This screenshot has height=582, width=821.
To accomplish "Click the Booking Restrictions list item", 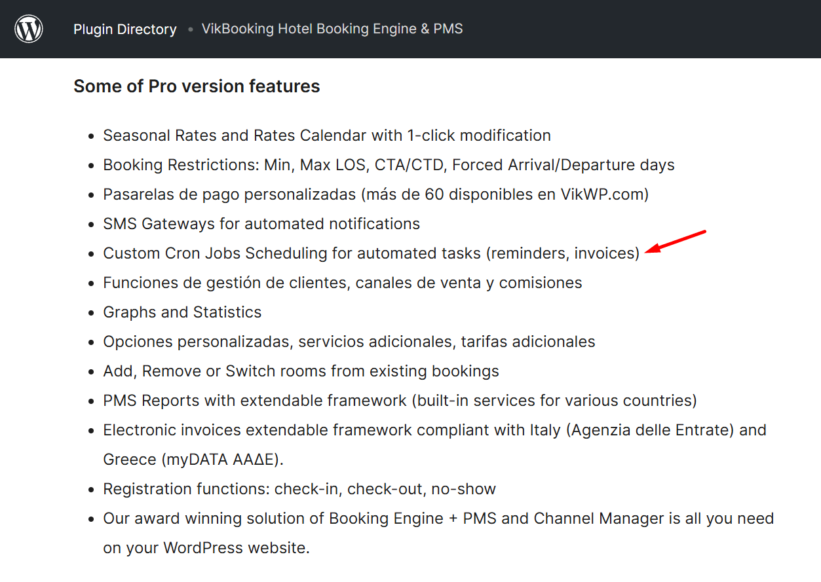I will 389,165.
